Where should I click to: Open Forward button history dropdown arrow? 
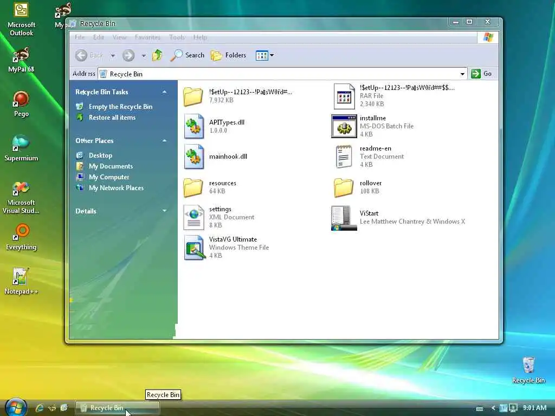click(x=144, y=56)
